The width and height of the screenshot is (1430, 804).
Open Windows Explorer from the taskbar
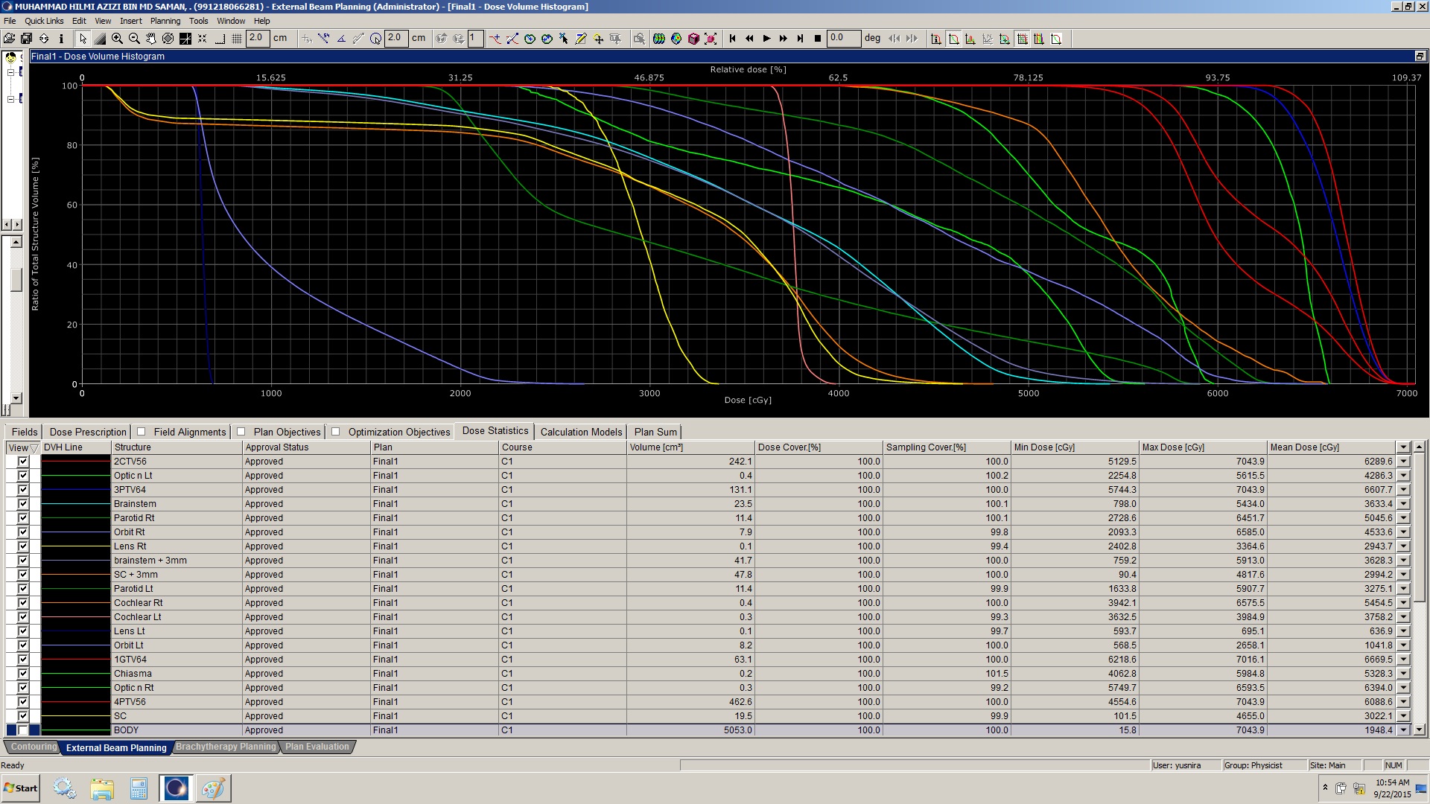tap(102, 788)
